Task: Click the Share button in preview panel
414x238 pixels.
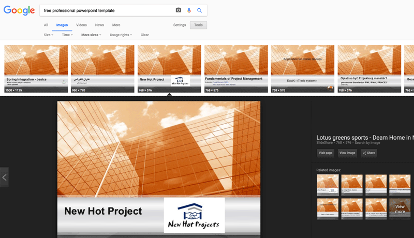Action: click(369, 153)
